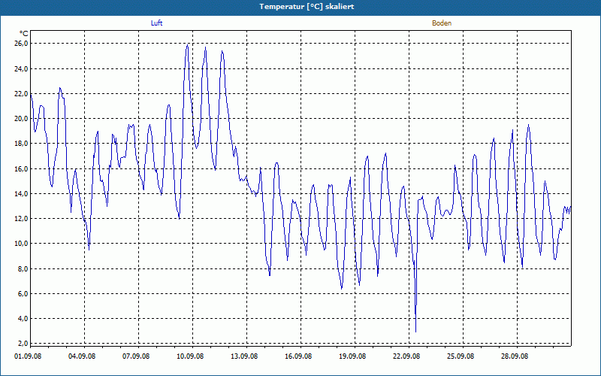601x376 pixels.
Task: Click the 26,0 y-axis value
Action: 22,44
